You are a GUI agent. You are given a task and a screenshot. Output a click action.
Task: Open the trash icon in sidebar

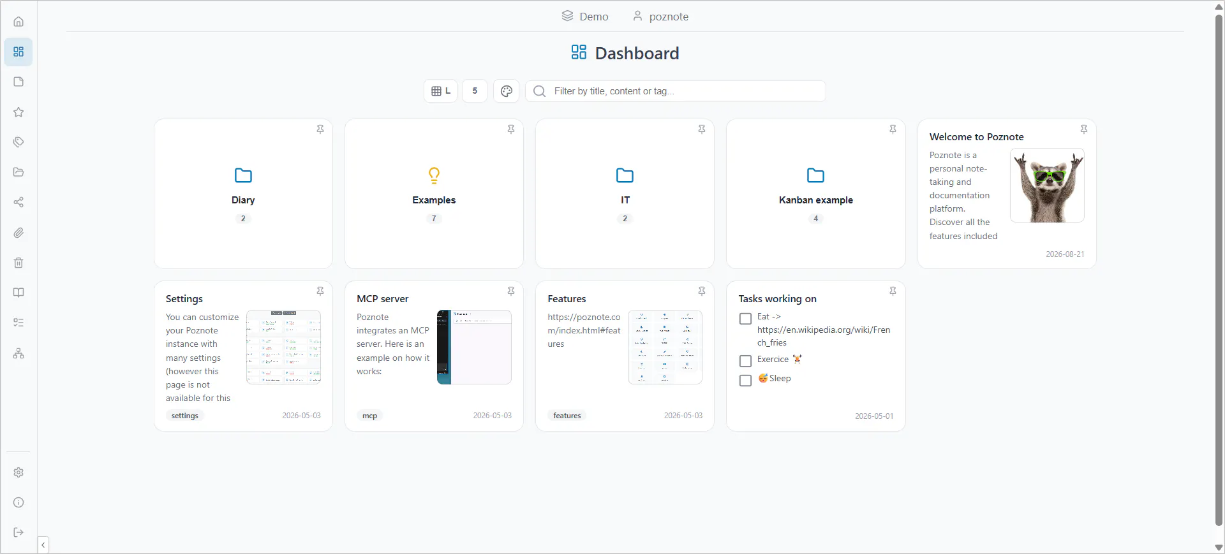19,263
